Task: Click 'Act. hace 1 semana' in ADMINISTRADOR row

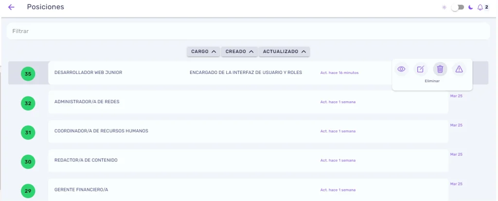Action: tap(338, 102)
